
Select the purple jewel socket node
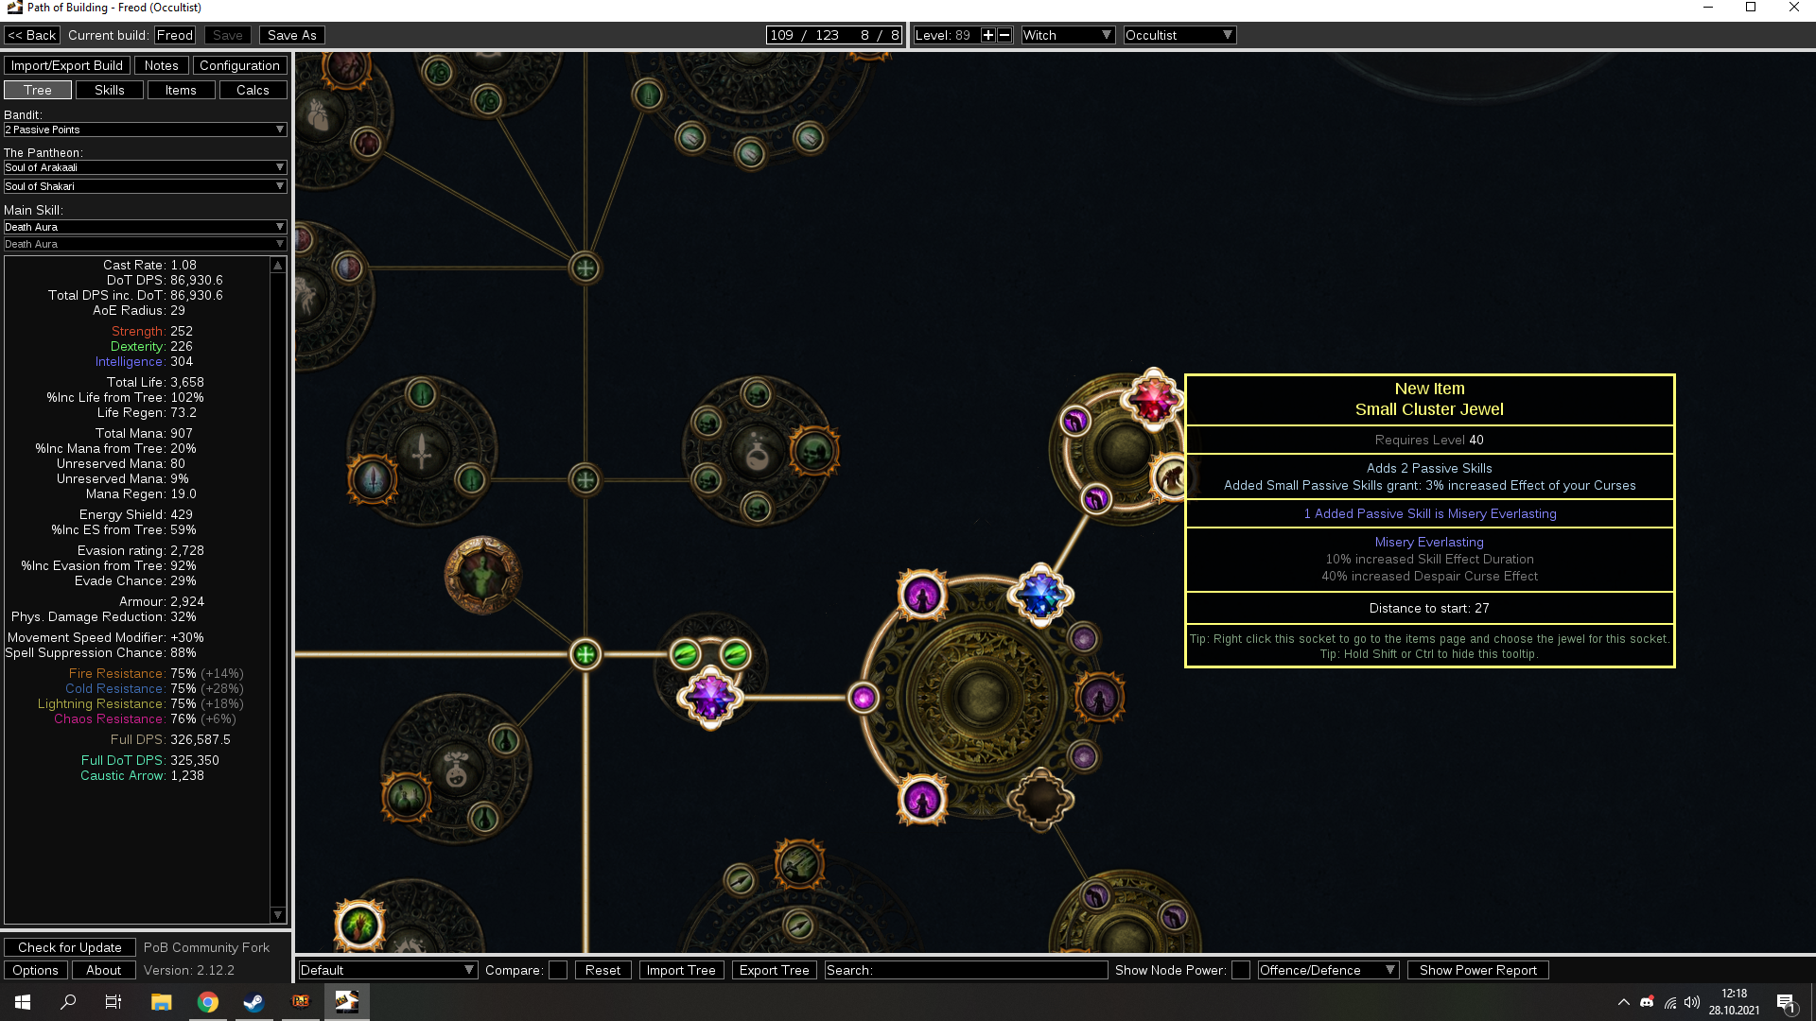(710, 698)
